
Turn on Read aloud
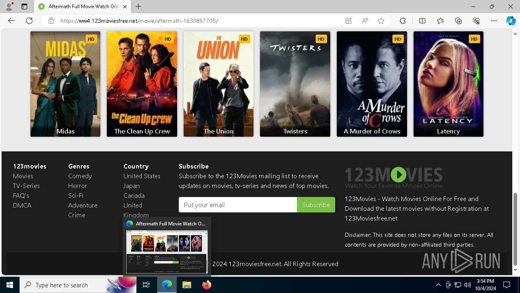365,21
